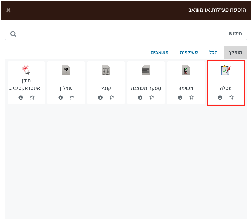This screenshot has height=223, width=252.
Task: Choose the משימה checklist activity icon
Action: click(x=186, y=70)
